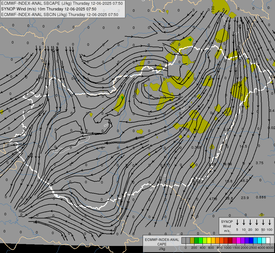Click the SBCAPE title line

[x=62, y=3]
